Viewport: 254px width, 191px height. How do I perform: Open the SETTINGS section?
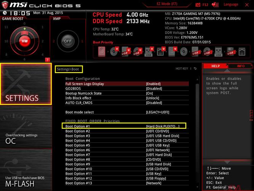[26, 84]
